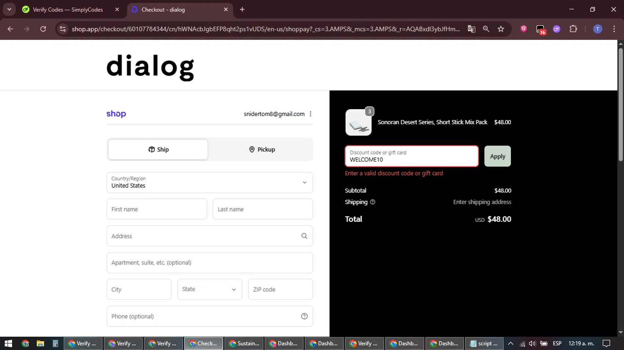
Task: Click the Shop logo
Action: click(116, 114)
